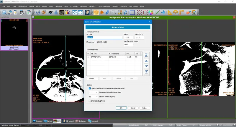Enable Debug Mode checkbox

(x=90, y=101)
